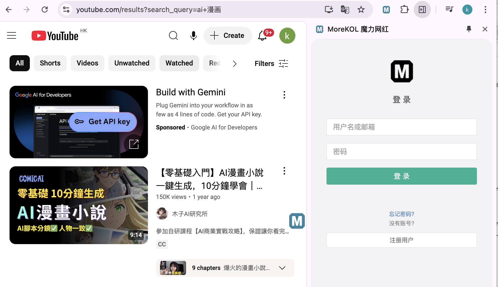Viewport: 498px width, 287px height.
Task: Go back to the previous page
Action: pos(9,10)
